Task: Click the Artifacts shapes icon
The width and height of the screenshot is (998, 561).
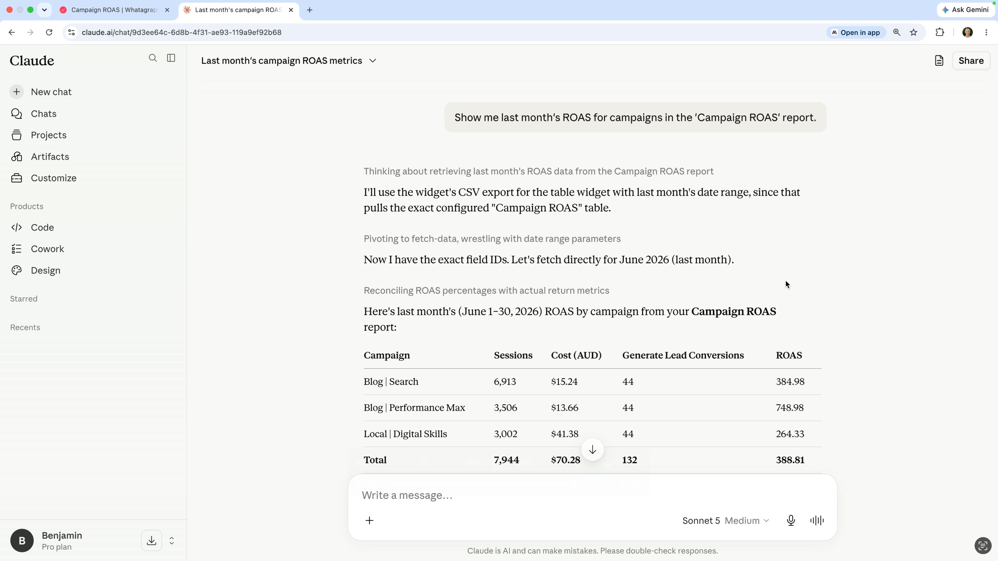Action: pos(16,157)
